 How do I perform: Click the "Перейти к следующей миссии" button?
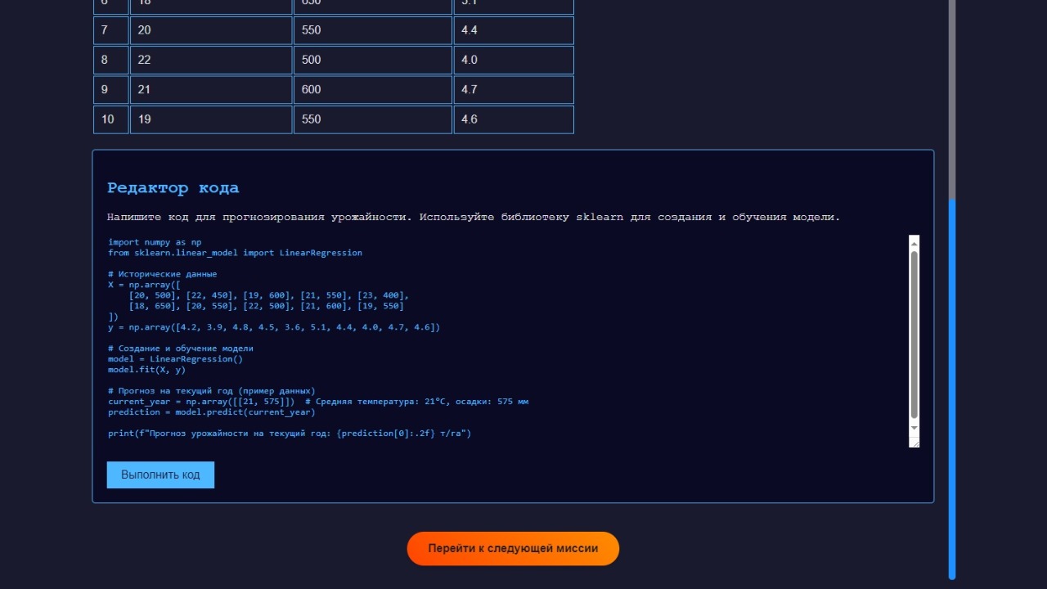coord(513,548)
